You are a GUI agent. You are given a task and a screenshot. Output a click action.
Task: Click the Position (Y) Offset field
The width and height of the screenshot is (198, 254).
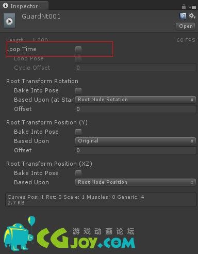pos(136,150)
